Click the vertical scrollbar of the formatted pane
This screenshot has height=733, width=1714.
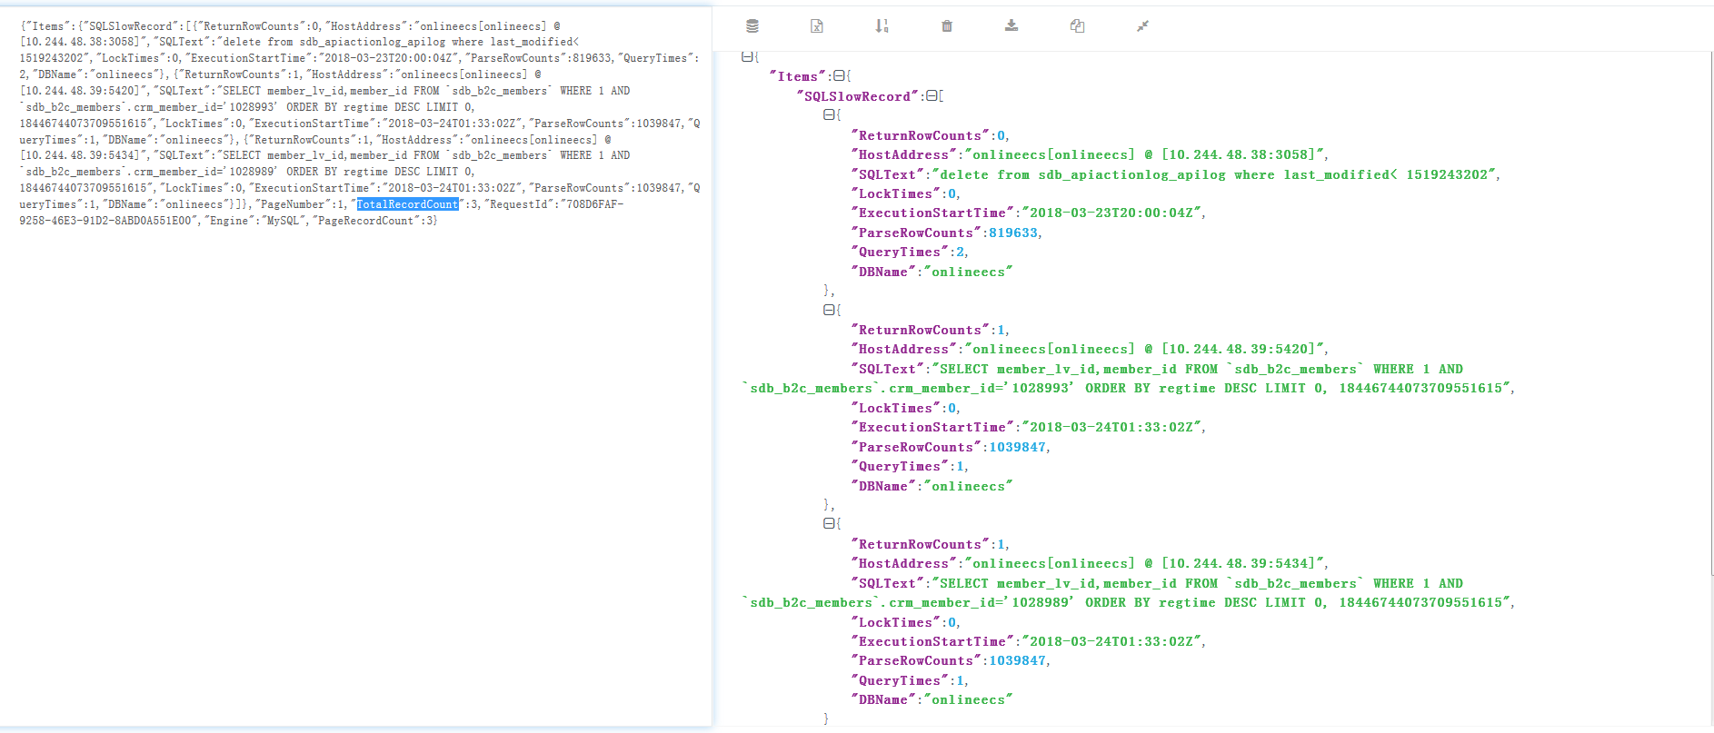pyautogui.click(x=1711, y=313)
